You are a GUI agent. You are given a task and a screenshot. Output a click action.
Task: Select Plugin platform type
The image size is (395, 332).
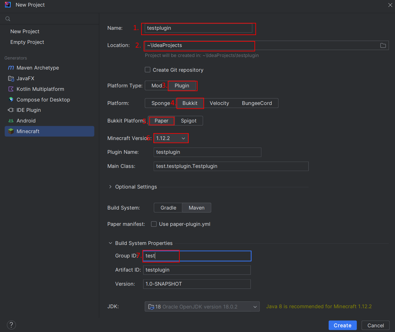point(182,86)
